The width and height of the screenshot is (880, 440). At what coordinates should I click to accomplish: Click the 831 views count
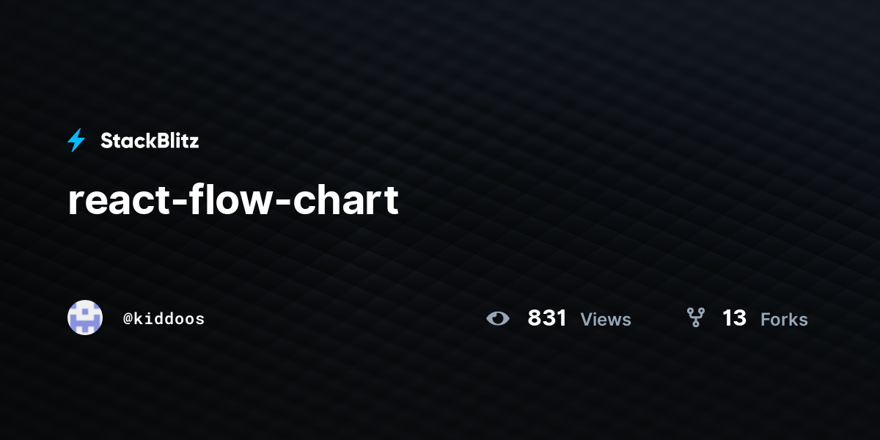pyautogui.click(x=547, y=318)
